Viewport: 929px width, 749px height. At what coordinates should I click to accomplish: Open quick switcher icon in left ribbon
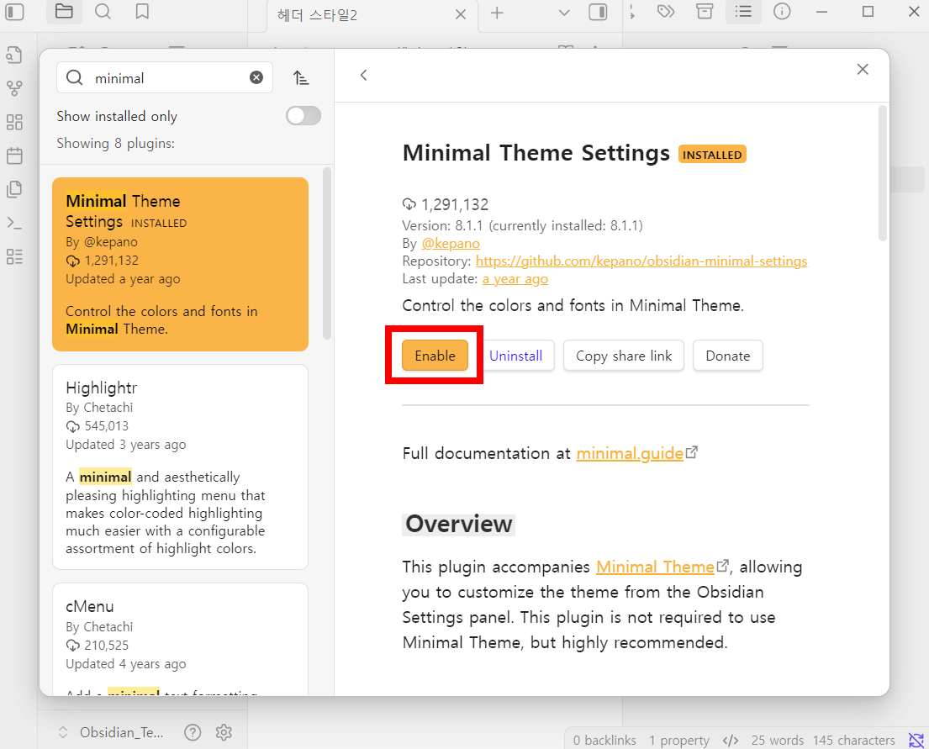click(14, 55)
